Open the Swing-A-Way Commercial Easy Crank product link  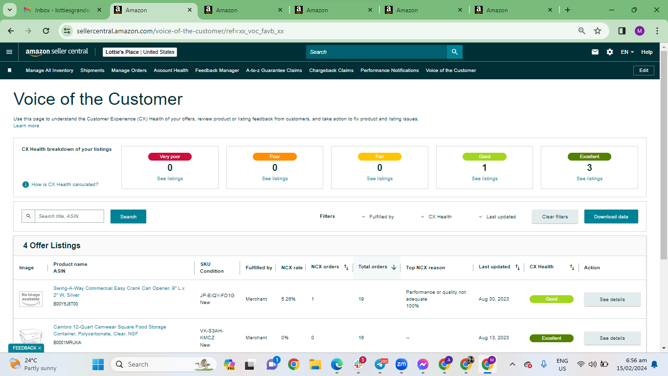click(x=119, y=292)
